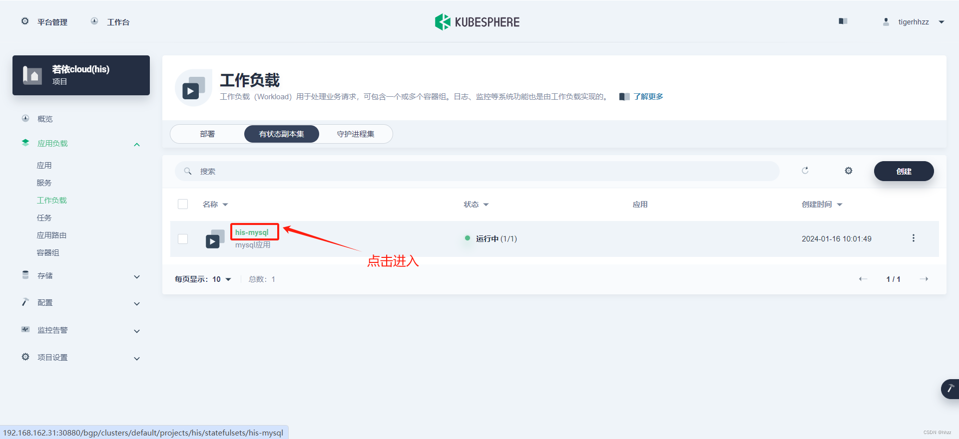Open table column settings gear
The image size is (959, 439).
(x=849, y=171)
